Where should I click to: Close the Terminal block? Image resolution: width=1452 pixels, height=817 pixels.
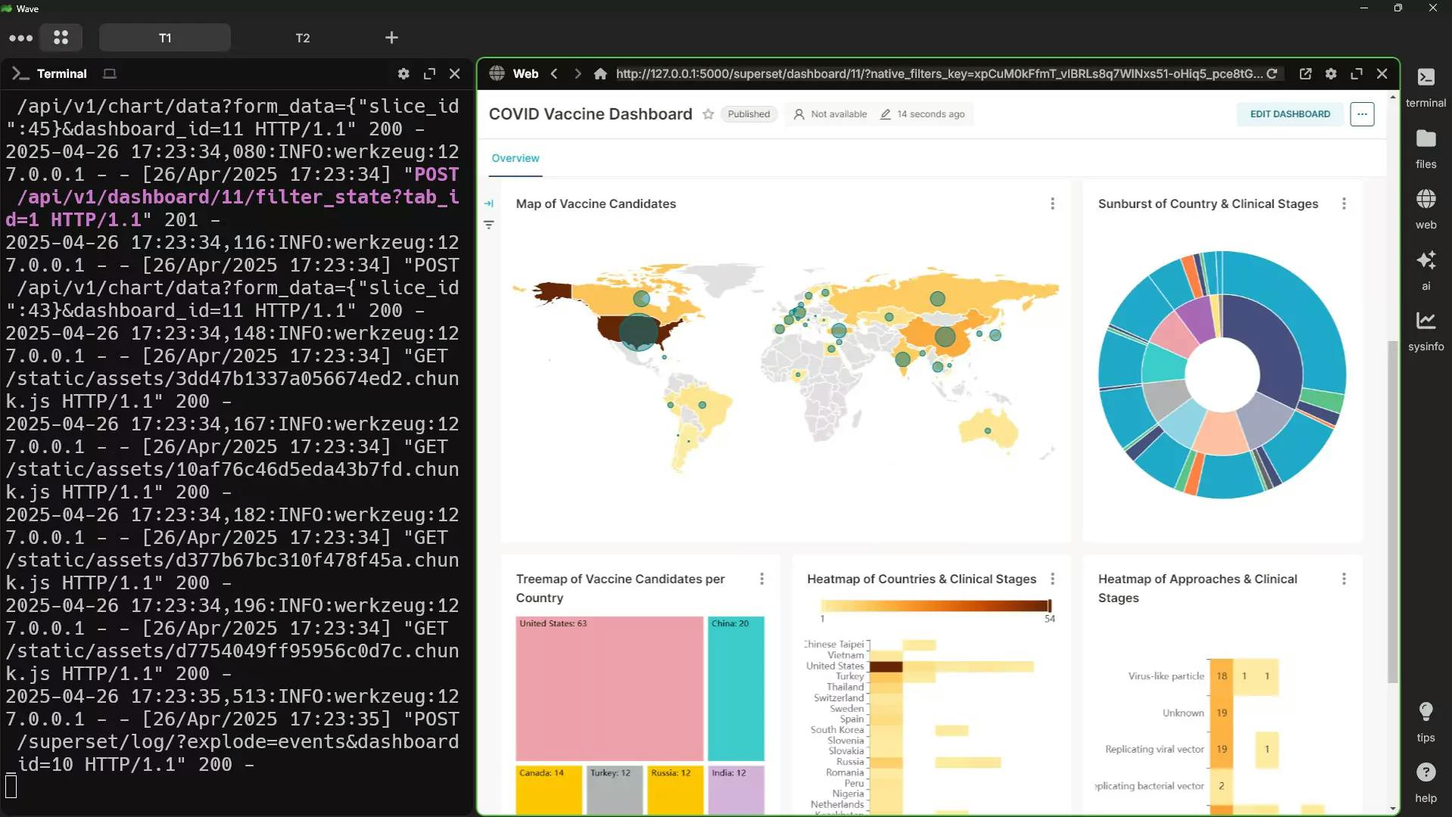455,73
